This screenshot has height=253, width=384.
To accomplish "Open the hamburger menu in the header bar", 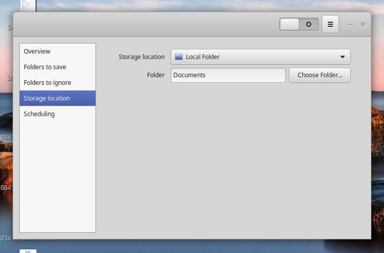I will pyautogui.click(x=330, y=24).
